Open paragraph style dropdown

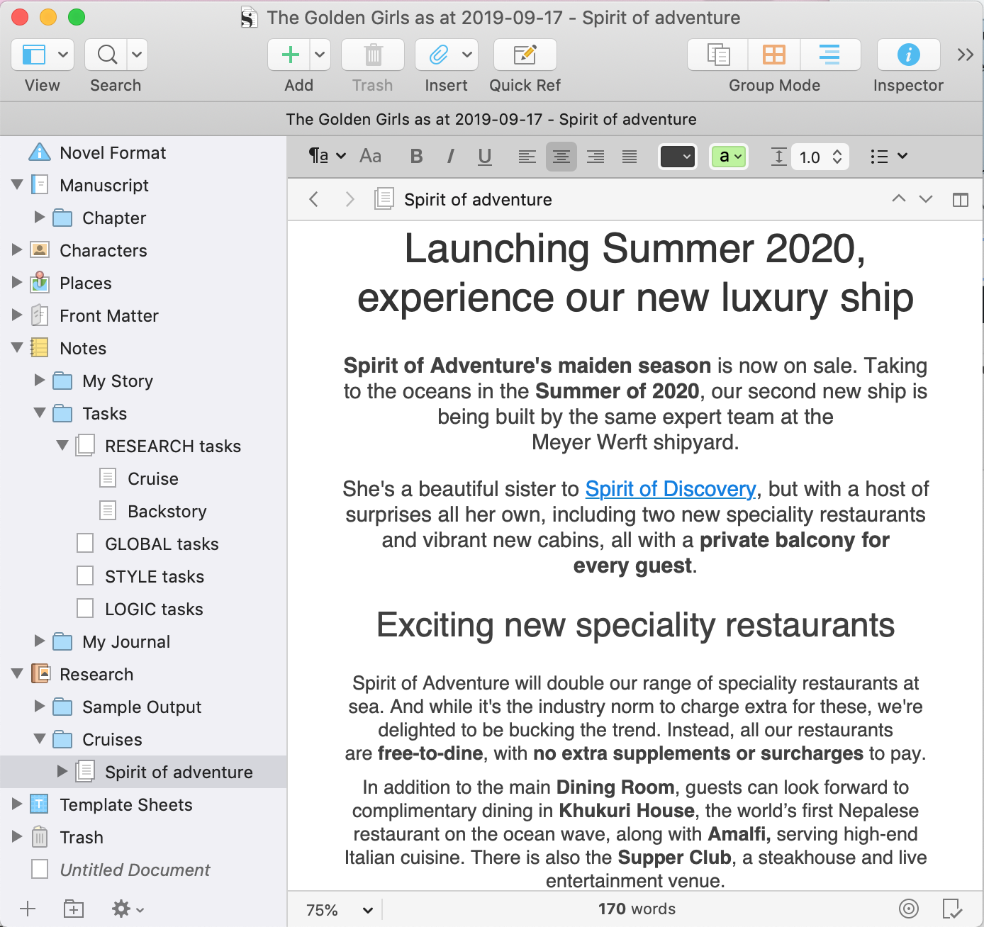(327, 156)
